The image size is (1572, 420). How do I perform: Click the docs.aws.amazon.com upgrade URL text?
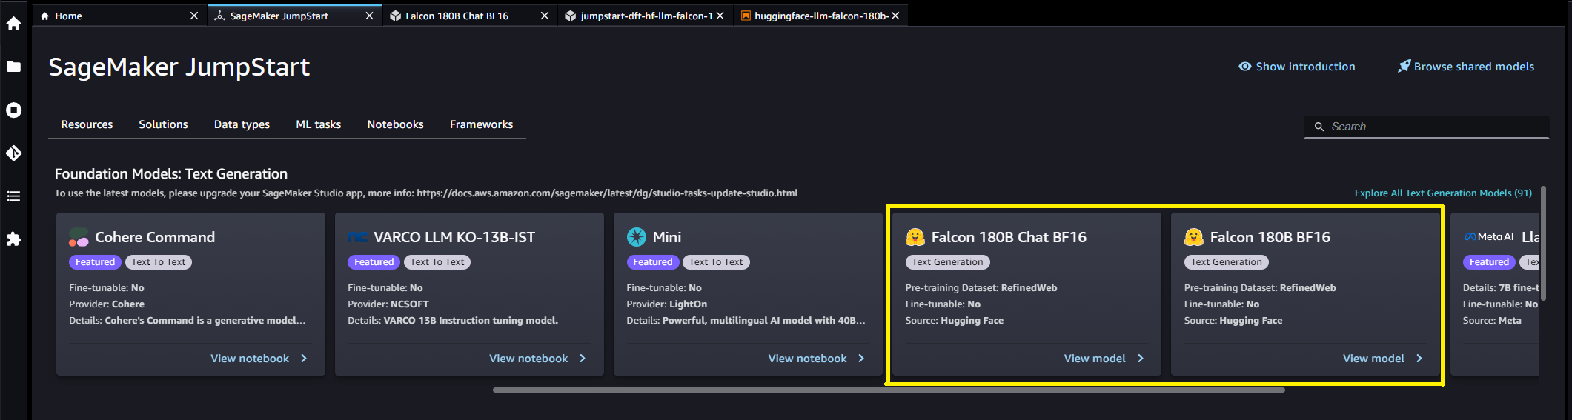tap(607, 193)
